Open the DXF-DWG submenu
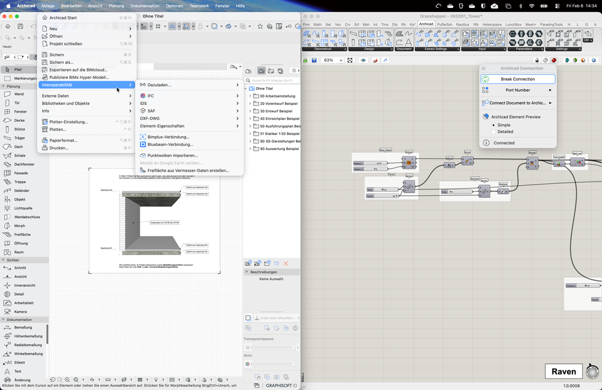Image resolution: width=602 pixels, height=390 pixels. point(190,119)
